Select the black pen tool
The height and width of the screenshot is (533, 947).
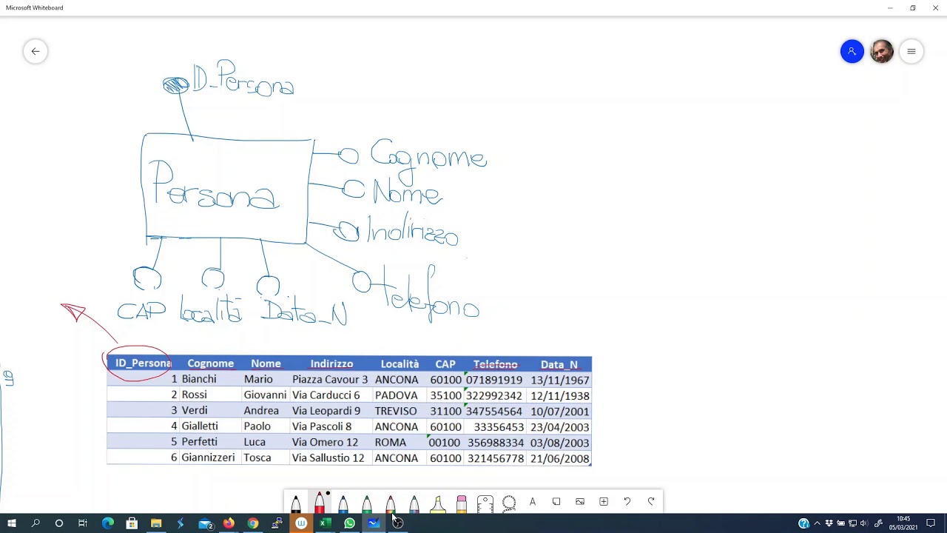[296, 503]
